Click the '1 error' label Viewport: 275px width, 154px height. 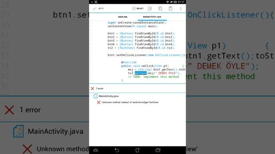tap(100, 89)
